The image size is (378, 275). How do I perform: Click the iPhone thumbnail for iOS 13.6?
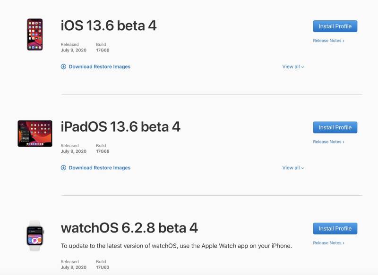pyautogui.click(x=35, y=34)
